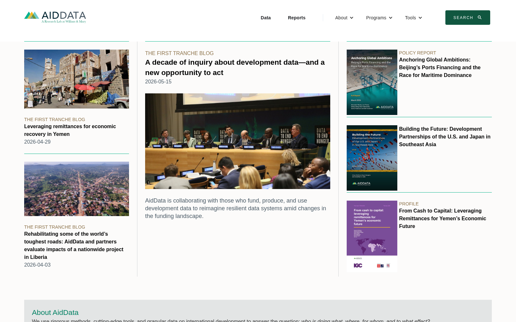The image size is (516, 322).
Task: Read 'Leveraging remittances for economic recovery in Yemen'
Action: point(70,130)
